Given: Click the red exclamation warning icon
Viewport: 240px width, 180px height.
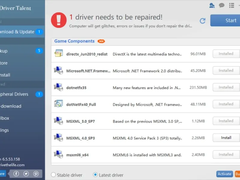Looking at the screenshot, I should pos(59,20).
